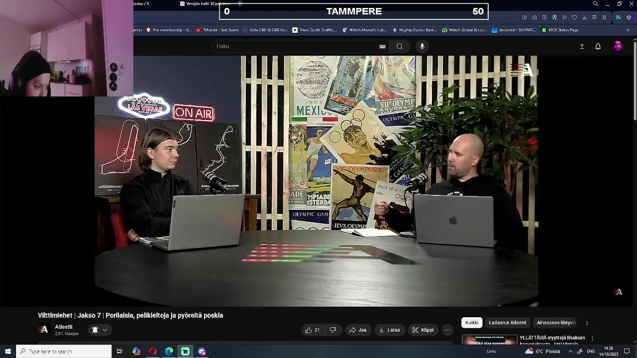Open the clock showing 14.58

tap(608, 352)
